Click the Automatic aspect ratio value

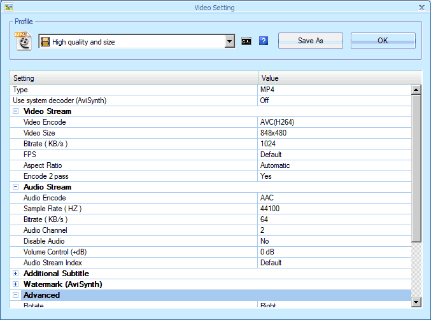click(x=275, y=165)
